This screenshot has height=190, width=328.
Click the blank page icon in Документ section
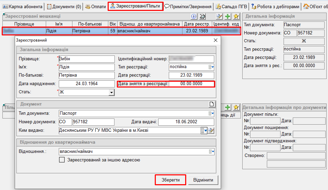point(212,104)
